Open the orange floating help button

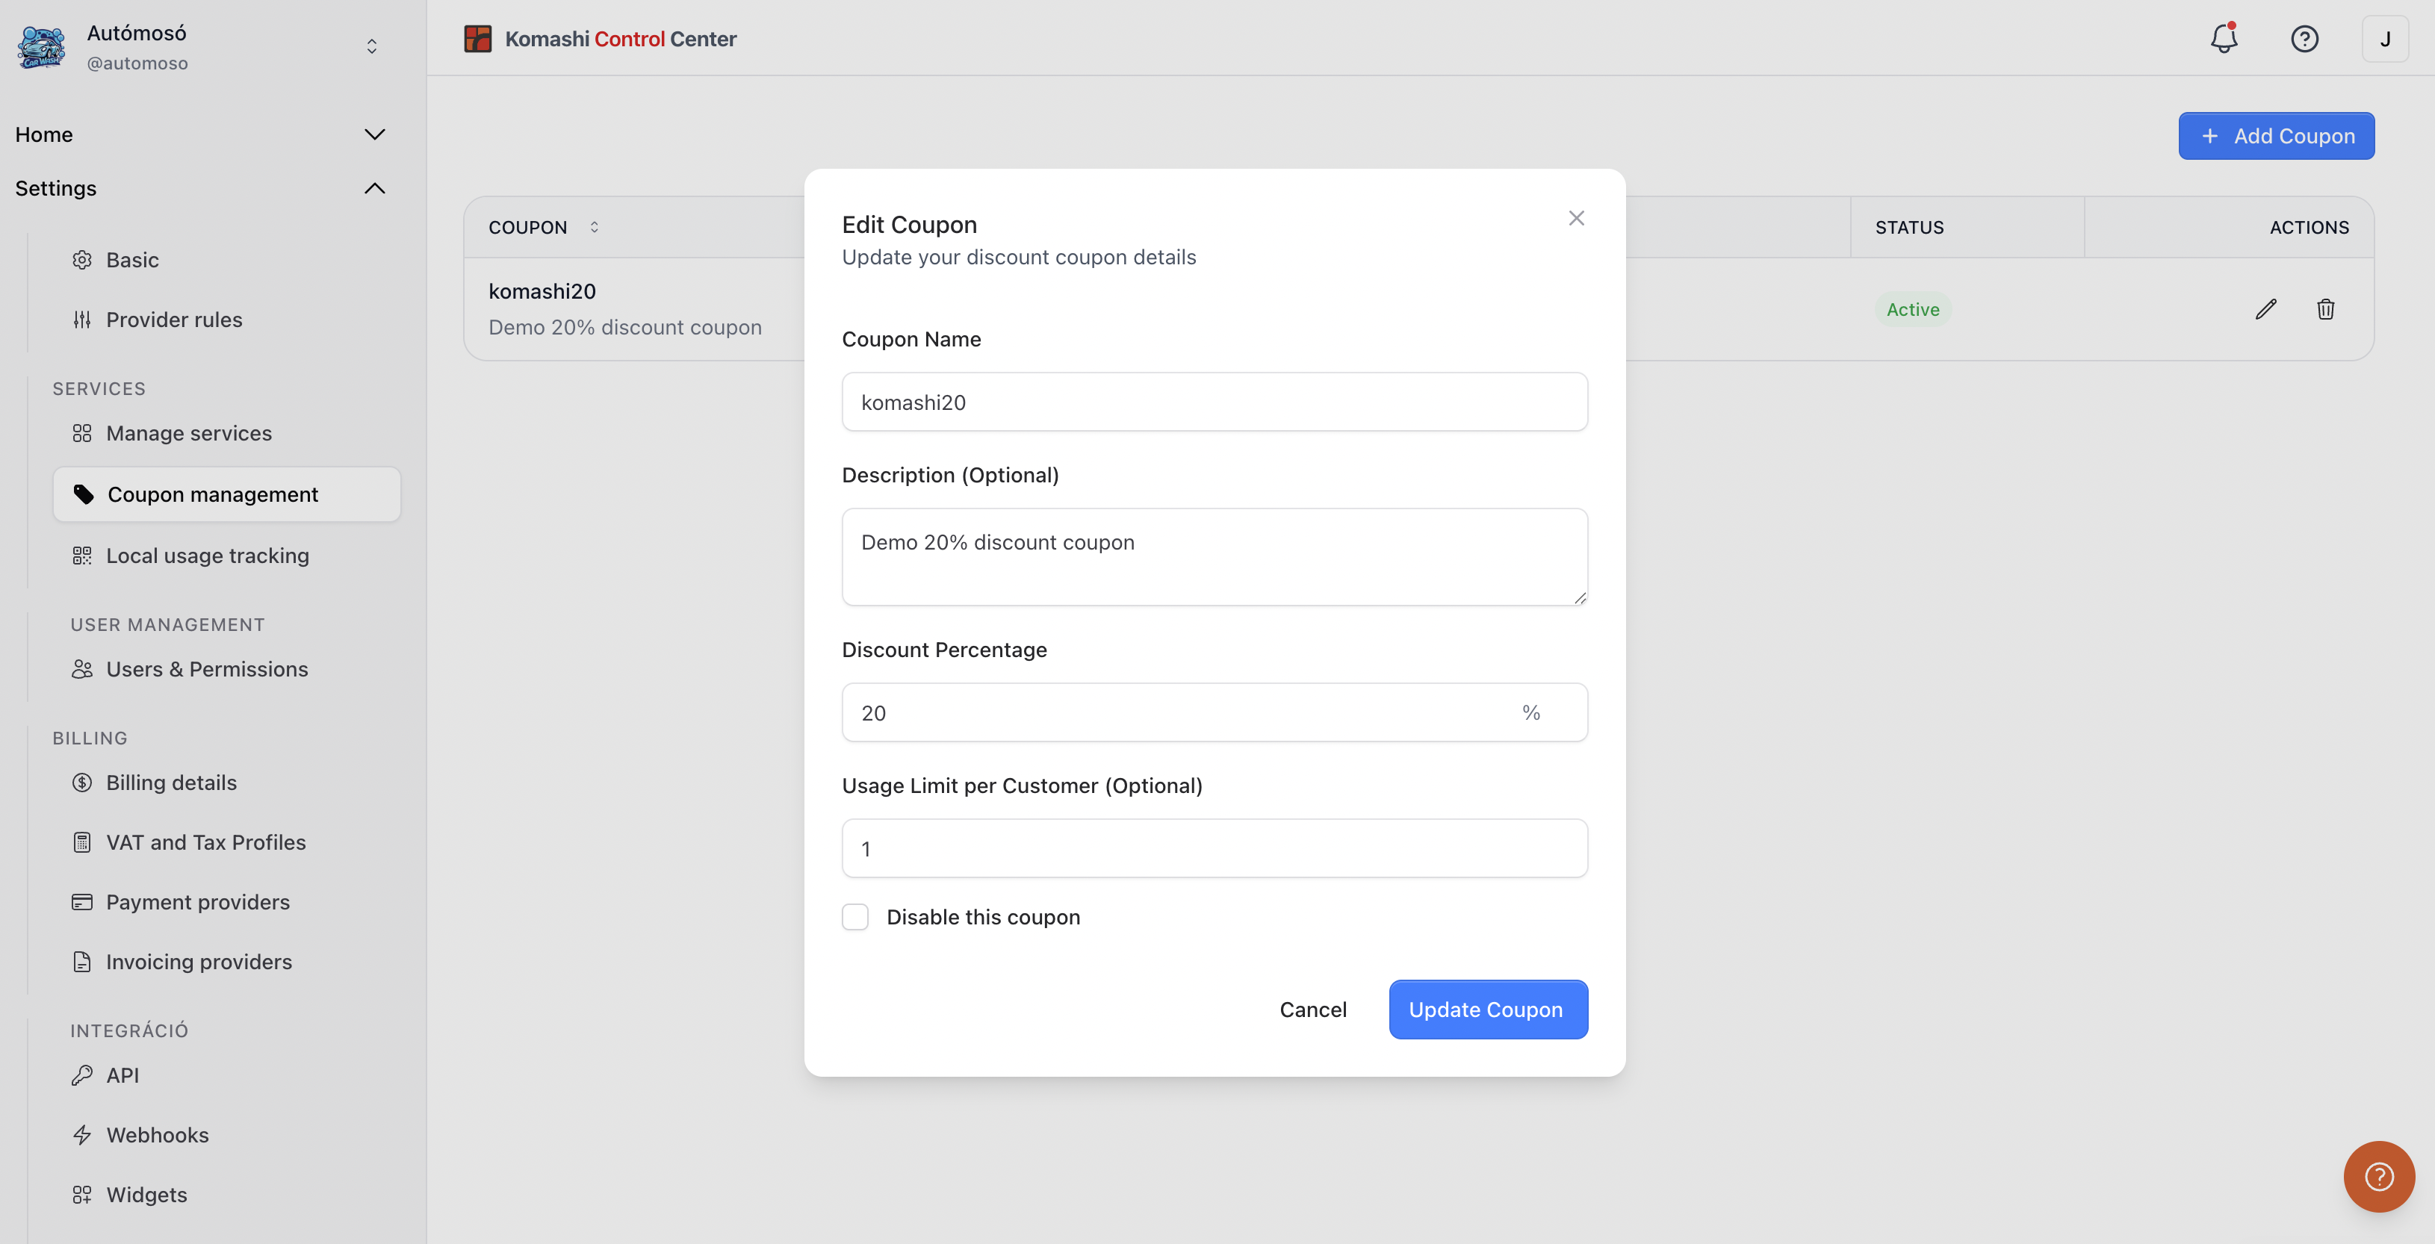[x=2378, y=1176]
